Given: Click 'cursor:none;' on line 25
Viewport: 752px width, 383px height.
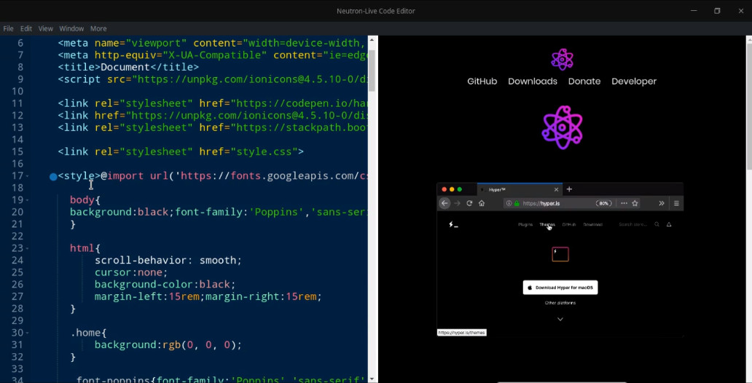Looking at the screenshot, I should tap(131, 272).
